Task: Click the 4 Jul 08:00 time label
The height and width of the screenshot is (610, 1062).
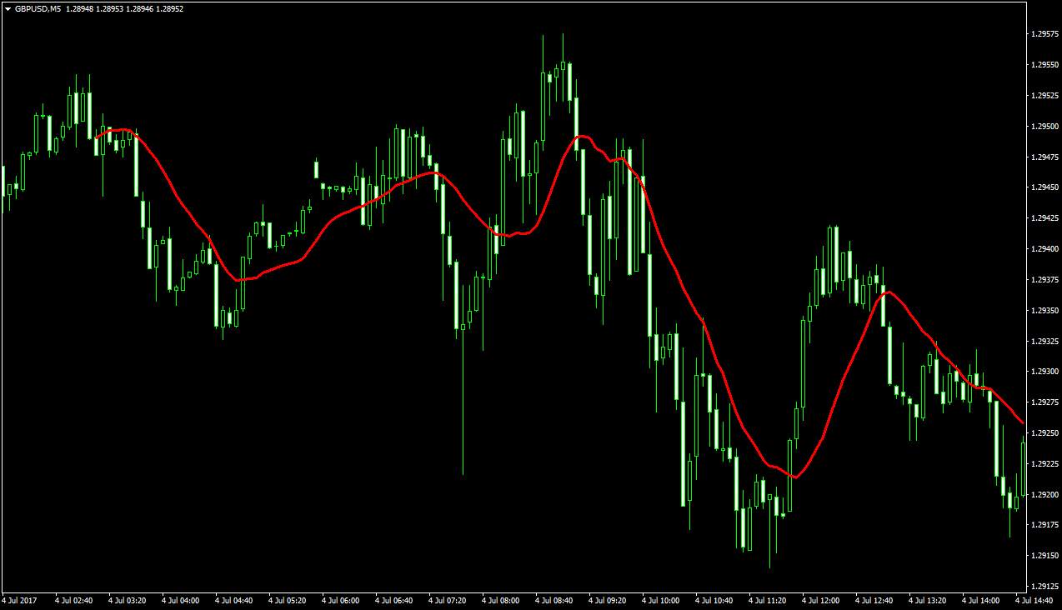Action: 501,600
